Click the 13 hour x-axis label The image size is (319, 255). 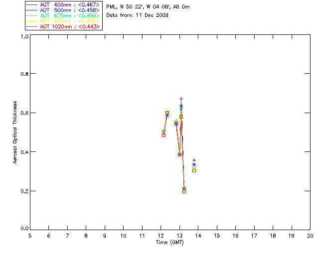point(179,236)
